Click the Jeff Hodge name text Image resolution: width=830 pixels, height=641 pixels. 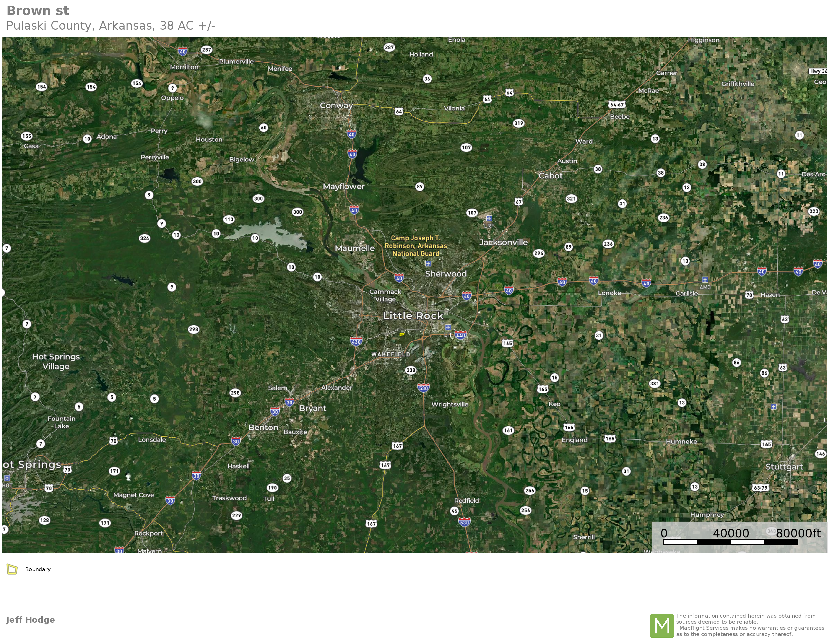[x=30, y=620]
